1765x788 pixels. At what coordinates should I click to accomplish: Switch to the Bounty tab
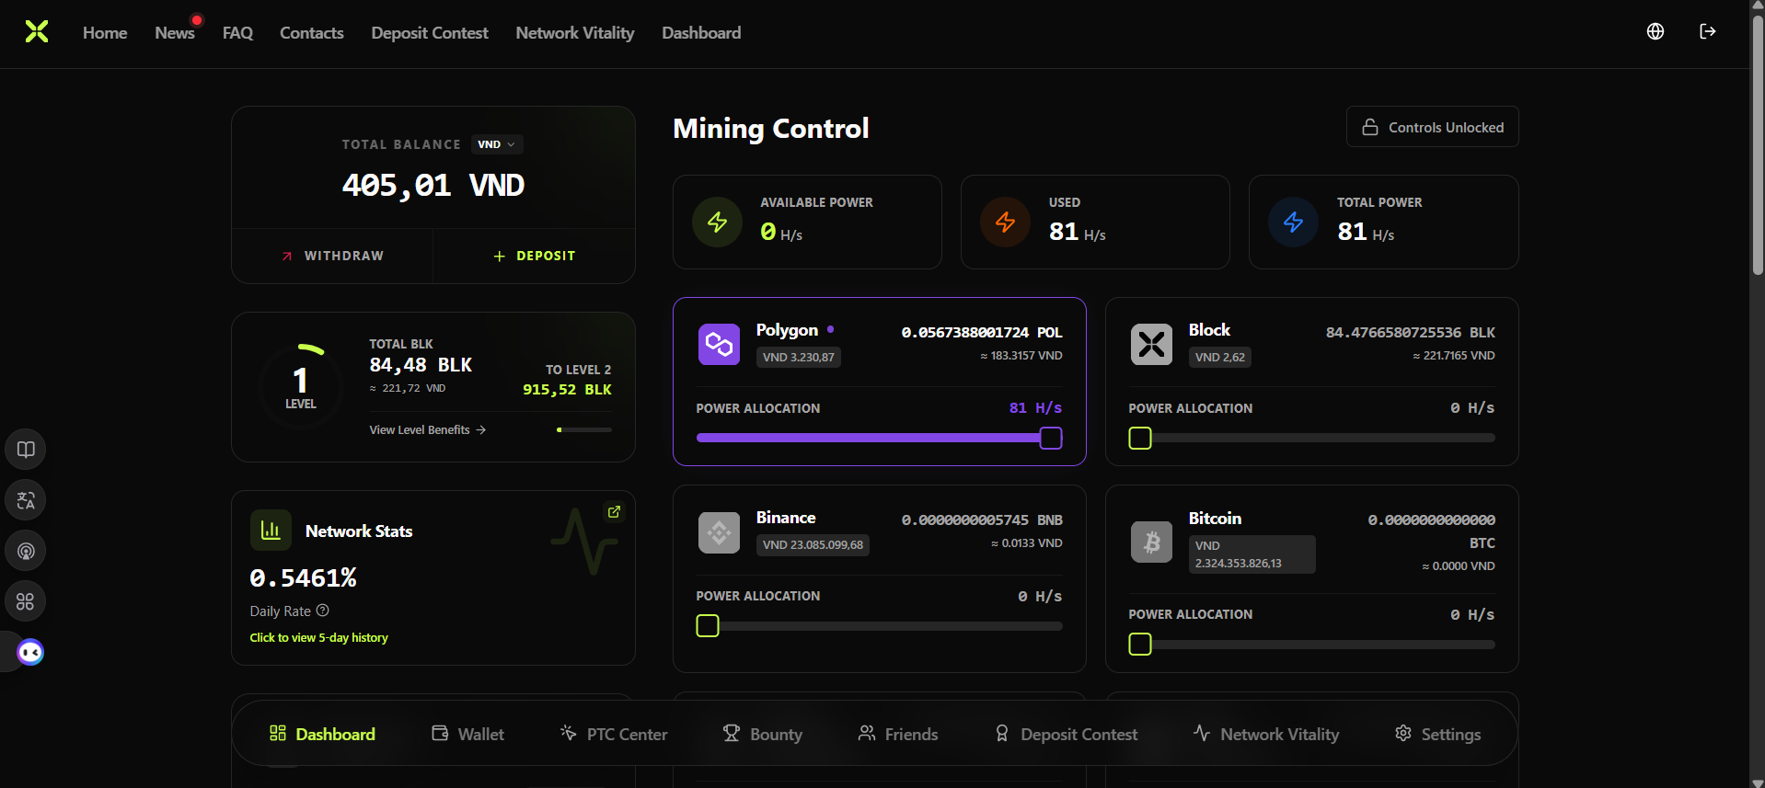[x=763, y=734]
